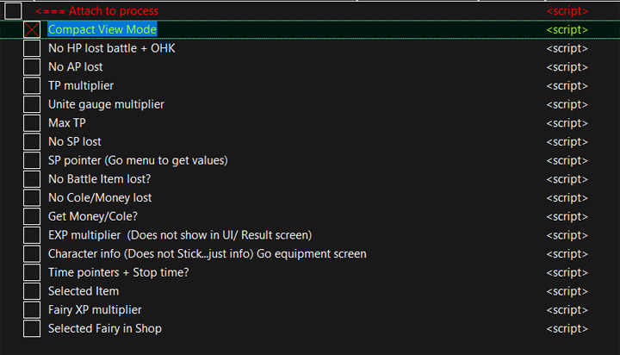Toggle the Fairy XP multiplier checkbox
The height and width of the screenshot is (355, 620).
(x=32, y=309)
